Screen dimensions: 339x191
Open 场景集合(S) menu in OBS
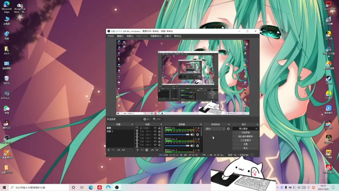[156, 36]
